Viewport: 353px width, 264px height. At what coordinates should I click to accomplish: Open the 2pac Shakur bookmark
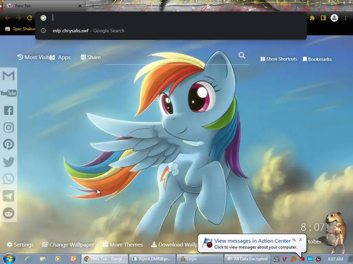click(20, 29)
